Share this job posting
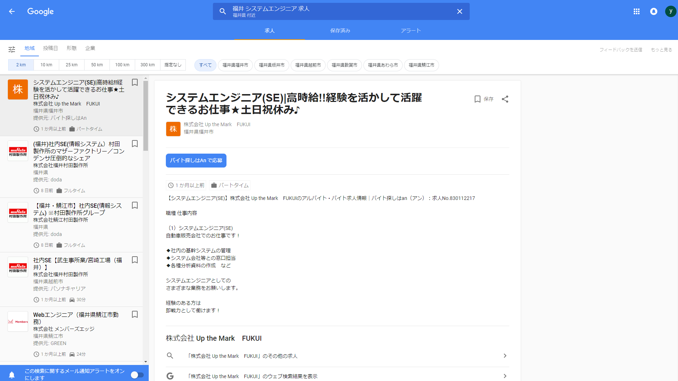678x381 pixels. point(505,99)
